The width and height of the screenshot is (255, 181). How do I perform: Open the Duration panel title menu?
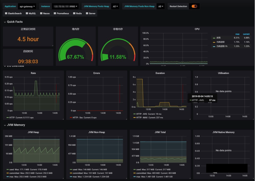pos(160,73)
